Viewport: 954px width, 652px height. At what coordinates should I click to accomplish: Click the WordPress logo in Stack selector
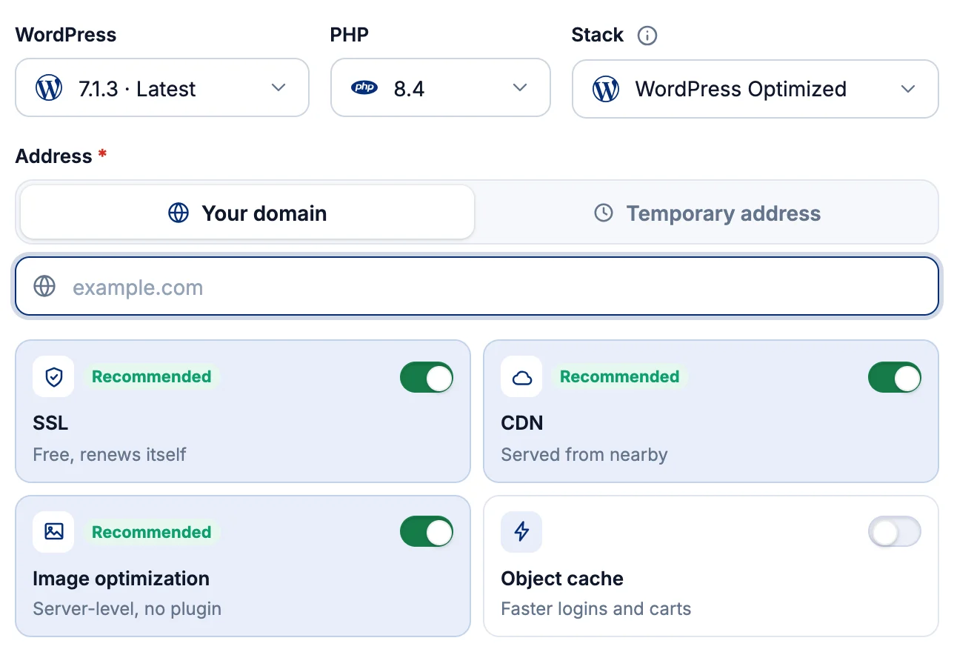[606, 89]
